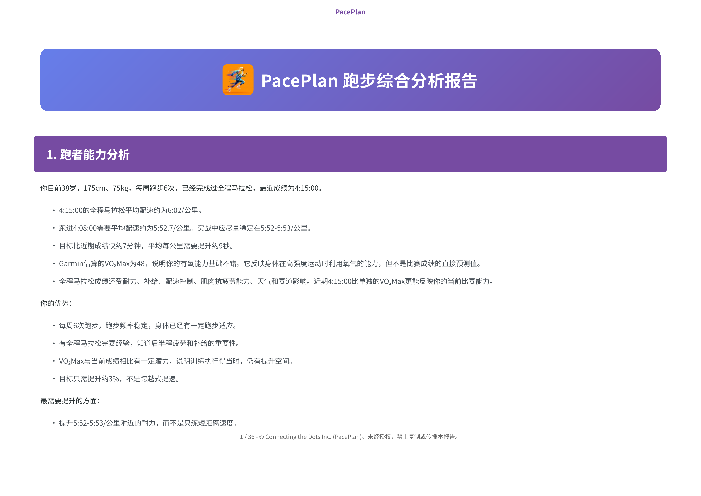The width and height of the screenshot is (701, 496).
Task: Click the PacePlan header text at top
Action: 350,12
